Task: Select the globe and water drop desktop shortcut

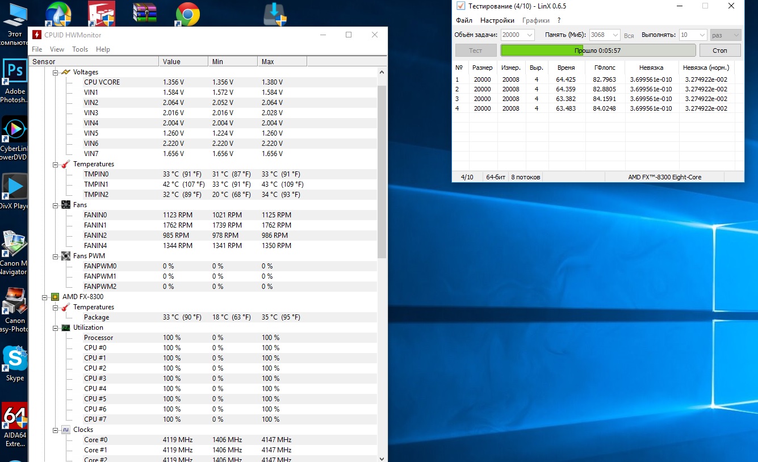Action: click(x=58, y=14)
